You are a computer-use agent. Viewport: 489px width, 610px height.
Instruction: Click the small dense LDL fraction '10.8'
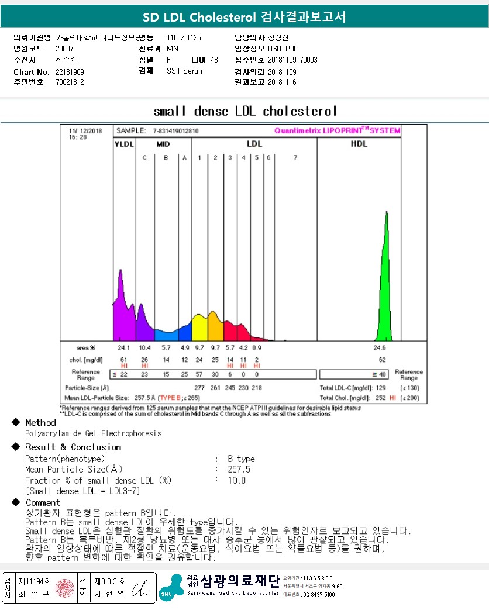point(237,480)
